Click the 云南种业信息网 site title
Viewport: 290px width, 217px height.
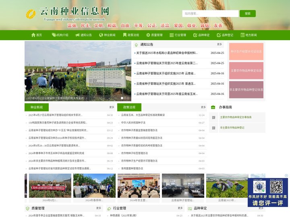(x=75, y=11)
